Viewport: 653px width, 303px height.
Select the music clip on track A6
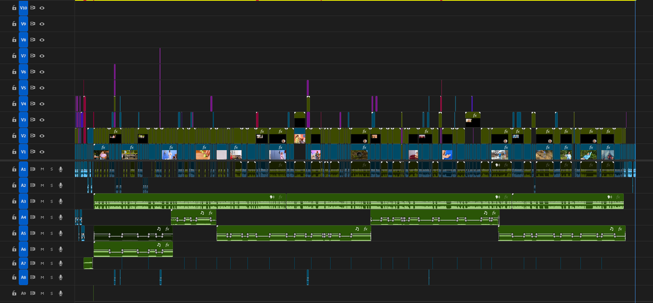click(133, 249)
